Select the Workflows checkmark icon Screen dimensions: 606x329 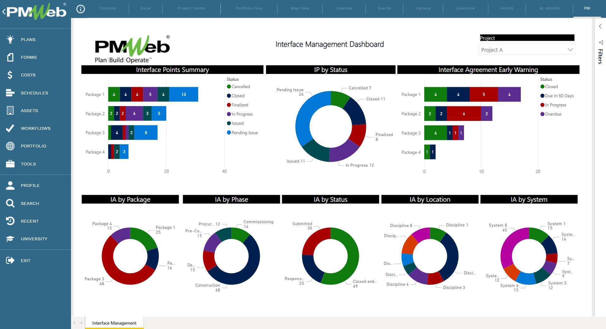tap(10, 128)
